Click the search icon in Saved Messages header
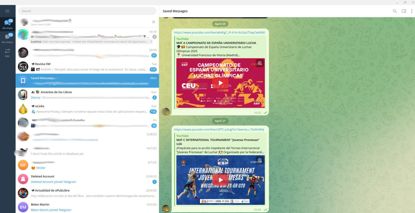Image resolution: width=415 pixels, height=213 pixels. 395,11
